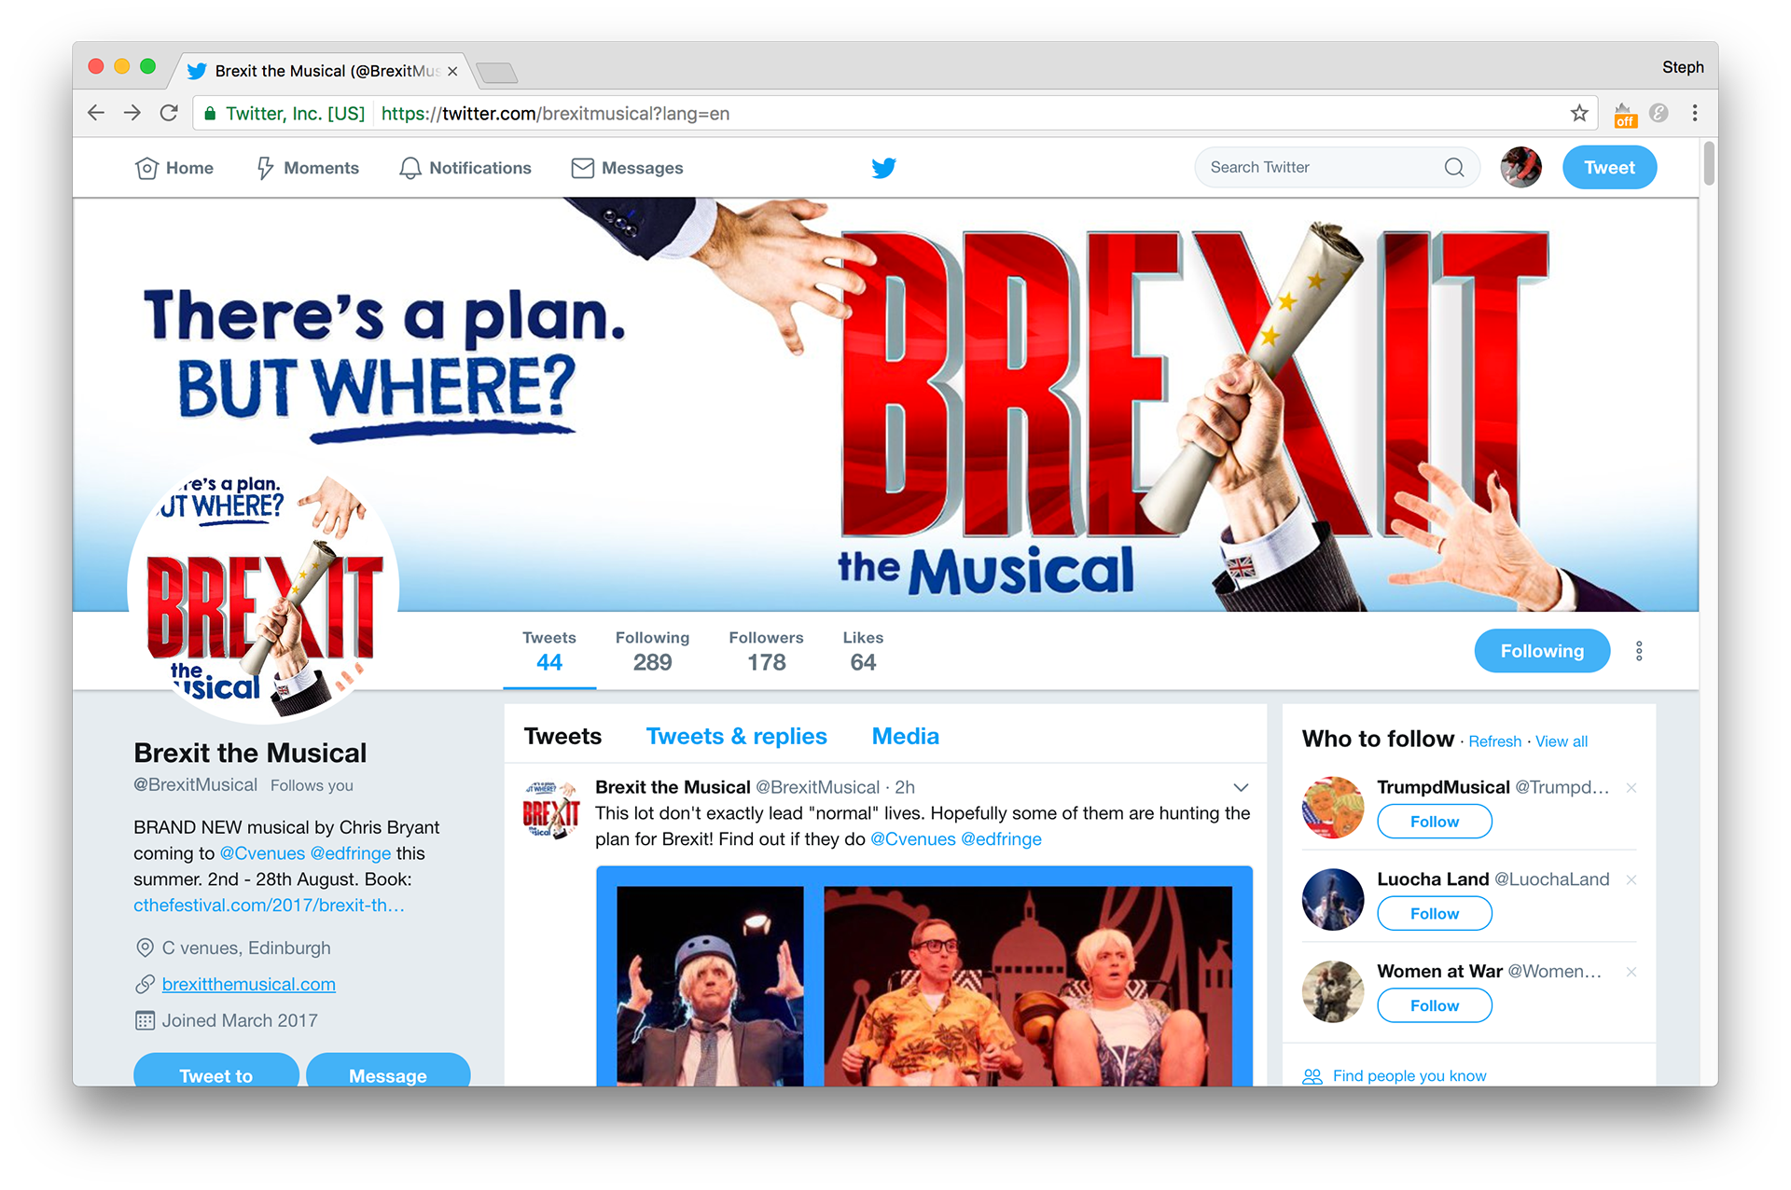The height and width of the screenshot is (1190, 1791).
Task: Open the user avatar account menu
Action: (1520, 168)
